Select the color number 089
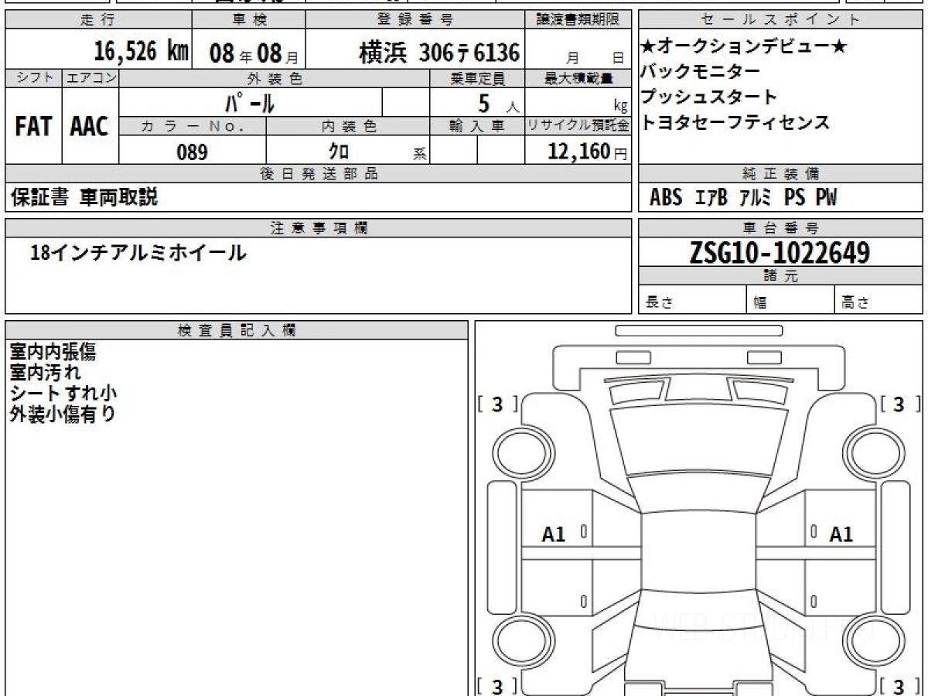 [192, 152]
